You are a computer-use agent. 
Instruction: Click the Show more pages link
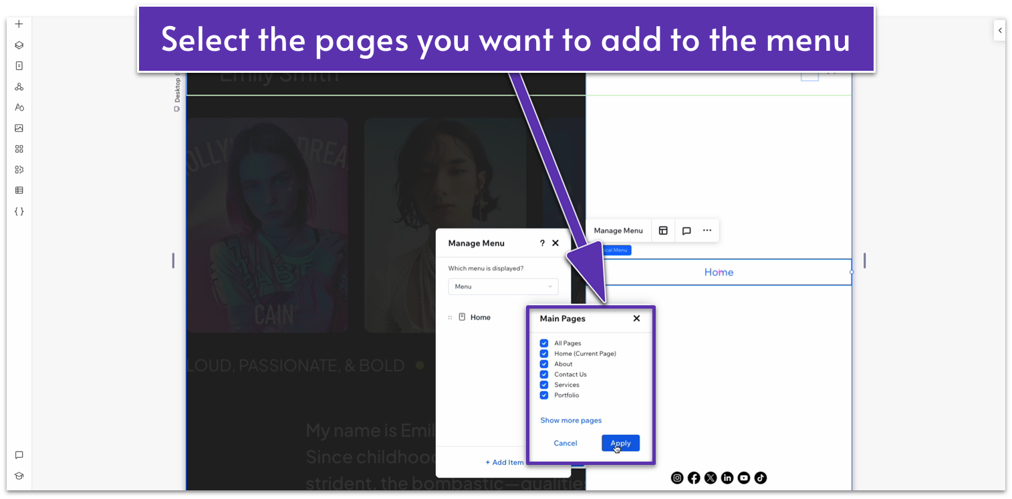(x=571, y=420)
